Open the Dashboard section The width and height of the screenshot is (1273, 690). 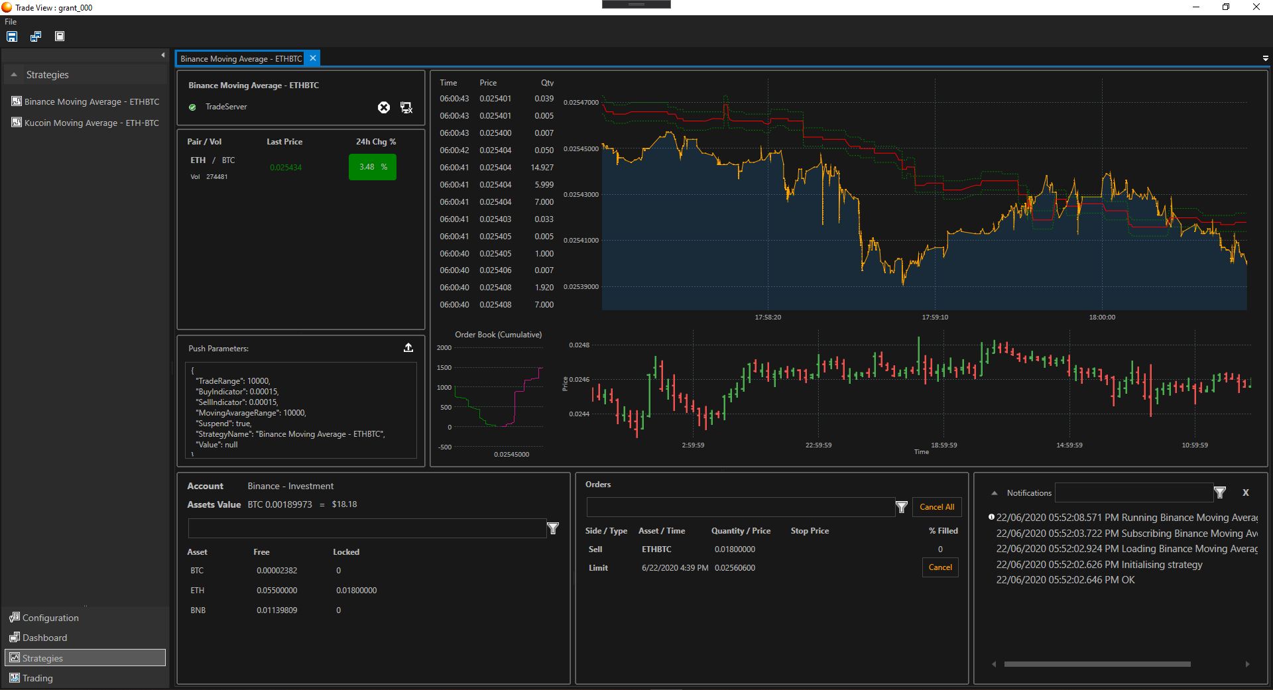click(x=85, y=638)
